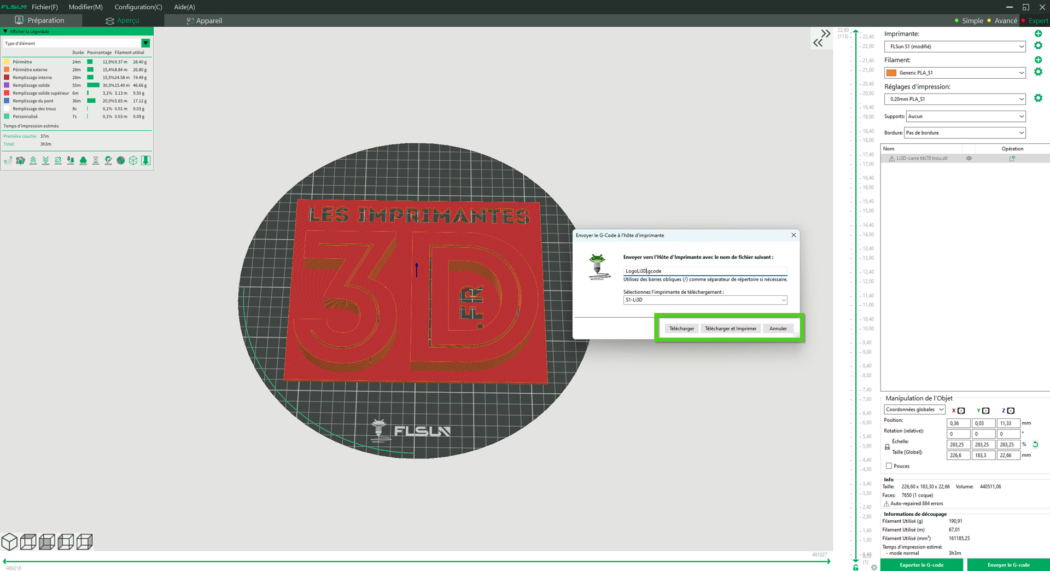Cancel the upload dialog with Annuler
This screenshot has width=1050, height=571.
point(778,329)
